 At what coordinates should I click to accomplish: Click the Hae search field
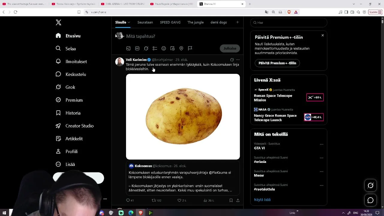(289, 22)
